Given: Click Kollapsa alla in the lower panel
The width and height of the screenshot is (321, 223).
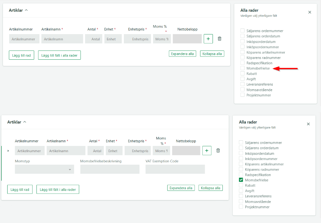Looking at the screenshot, I should (211, 188).
